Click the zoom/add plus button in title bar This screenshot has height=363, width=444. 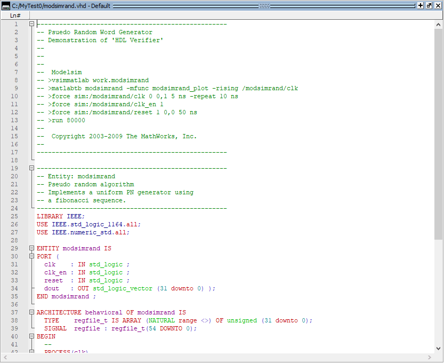421,5
